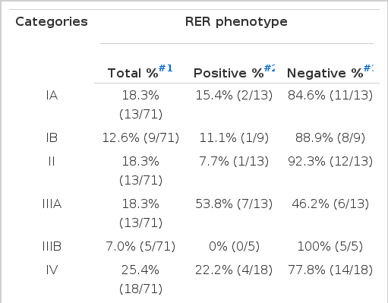Open footnote #3 link beside Negative %

pyautogui.click(x=368, y=68)
